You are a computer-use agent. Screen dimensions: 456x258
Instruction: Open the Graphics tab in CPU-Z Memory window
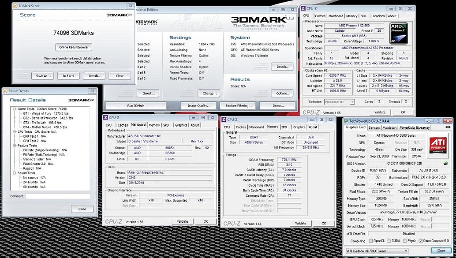[299, 127]
